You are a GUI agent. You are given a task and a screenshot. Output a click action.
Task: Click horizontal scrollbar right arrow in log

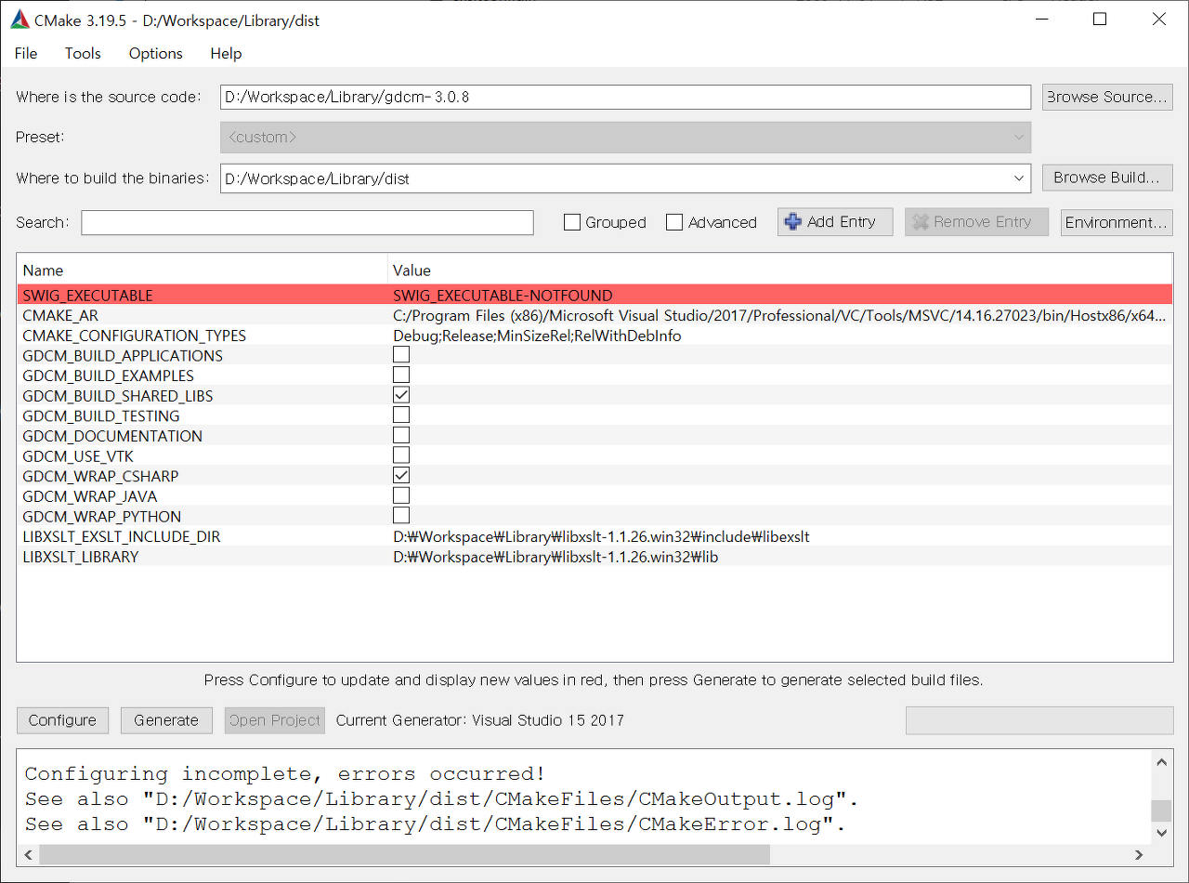click(1139, 854)
